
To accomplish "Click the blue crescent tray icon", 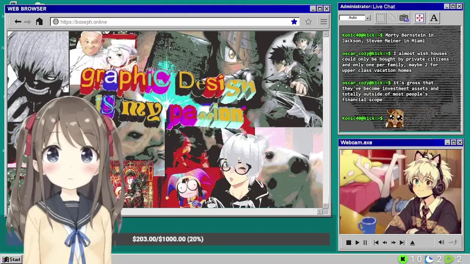I will (429, 260).
